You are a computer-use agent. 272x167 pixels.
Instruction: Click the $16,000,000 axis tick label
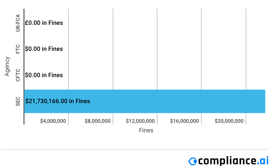click(185, 121)
